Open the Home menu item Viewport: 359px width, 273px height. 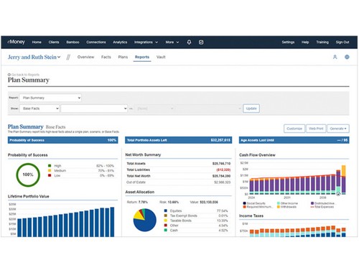37,42
